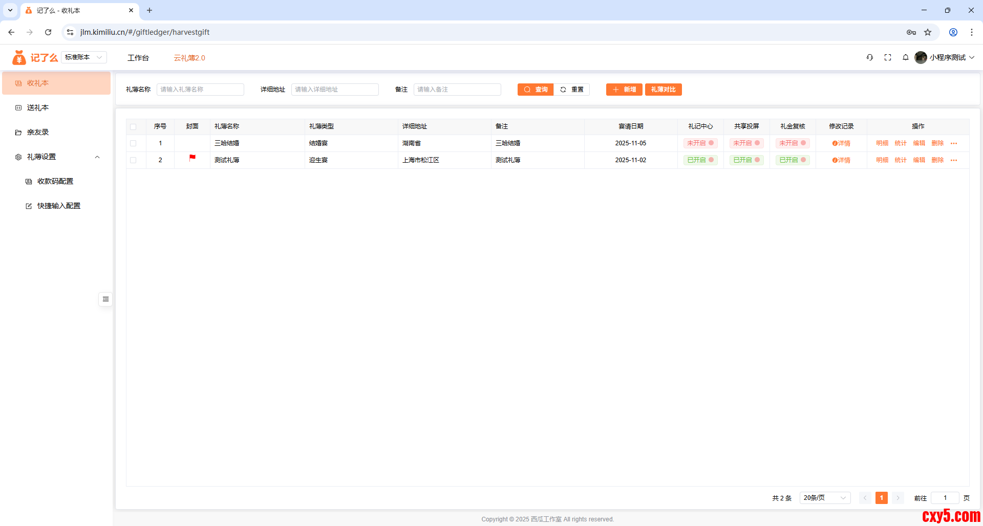Click the 记了么 logo icon

pos(19,57)
